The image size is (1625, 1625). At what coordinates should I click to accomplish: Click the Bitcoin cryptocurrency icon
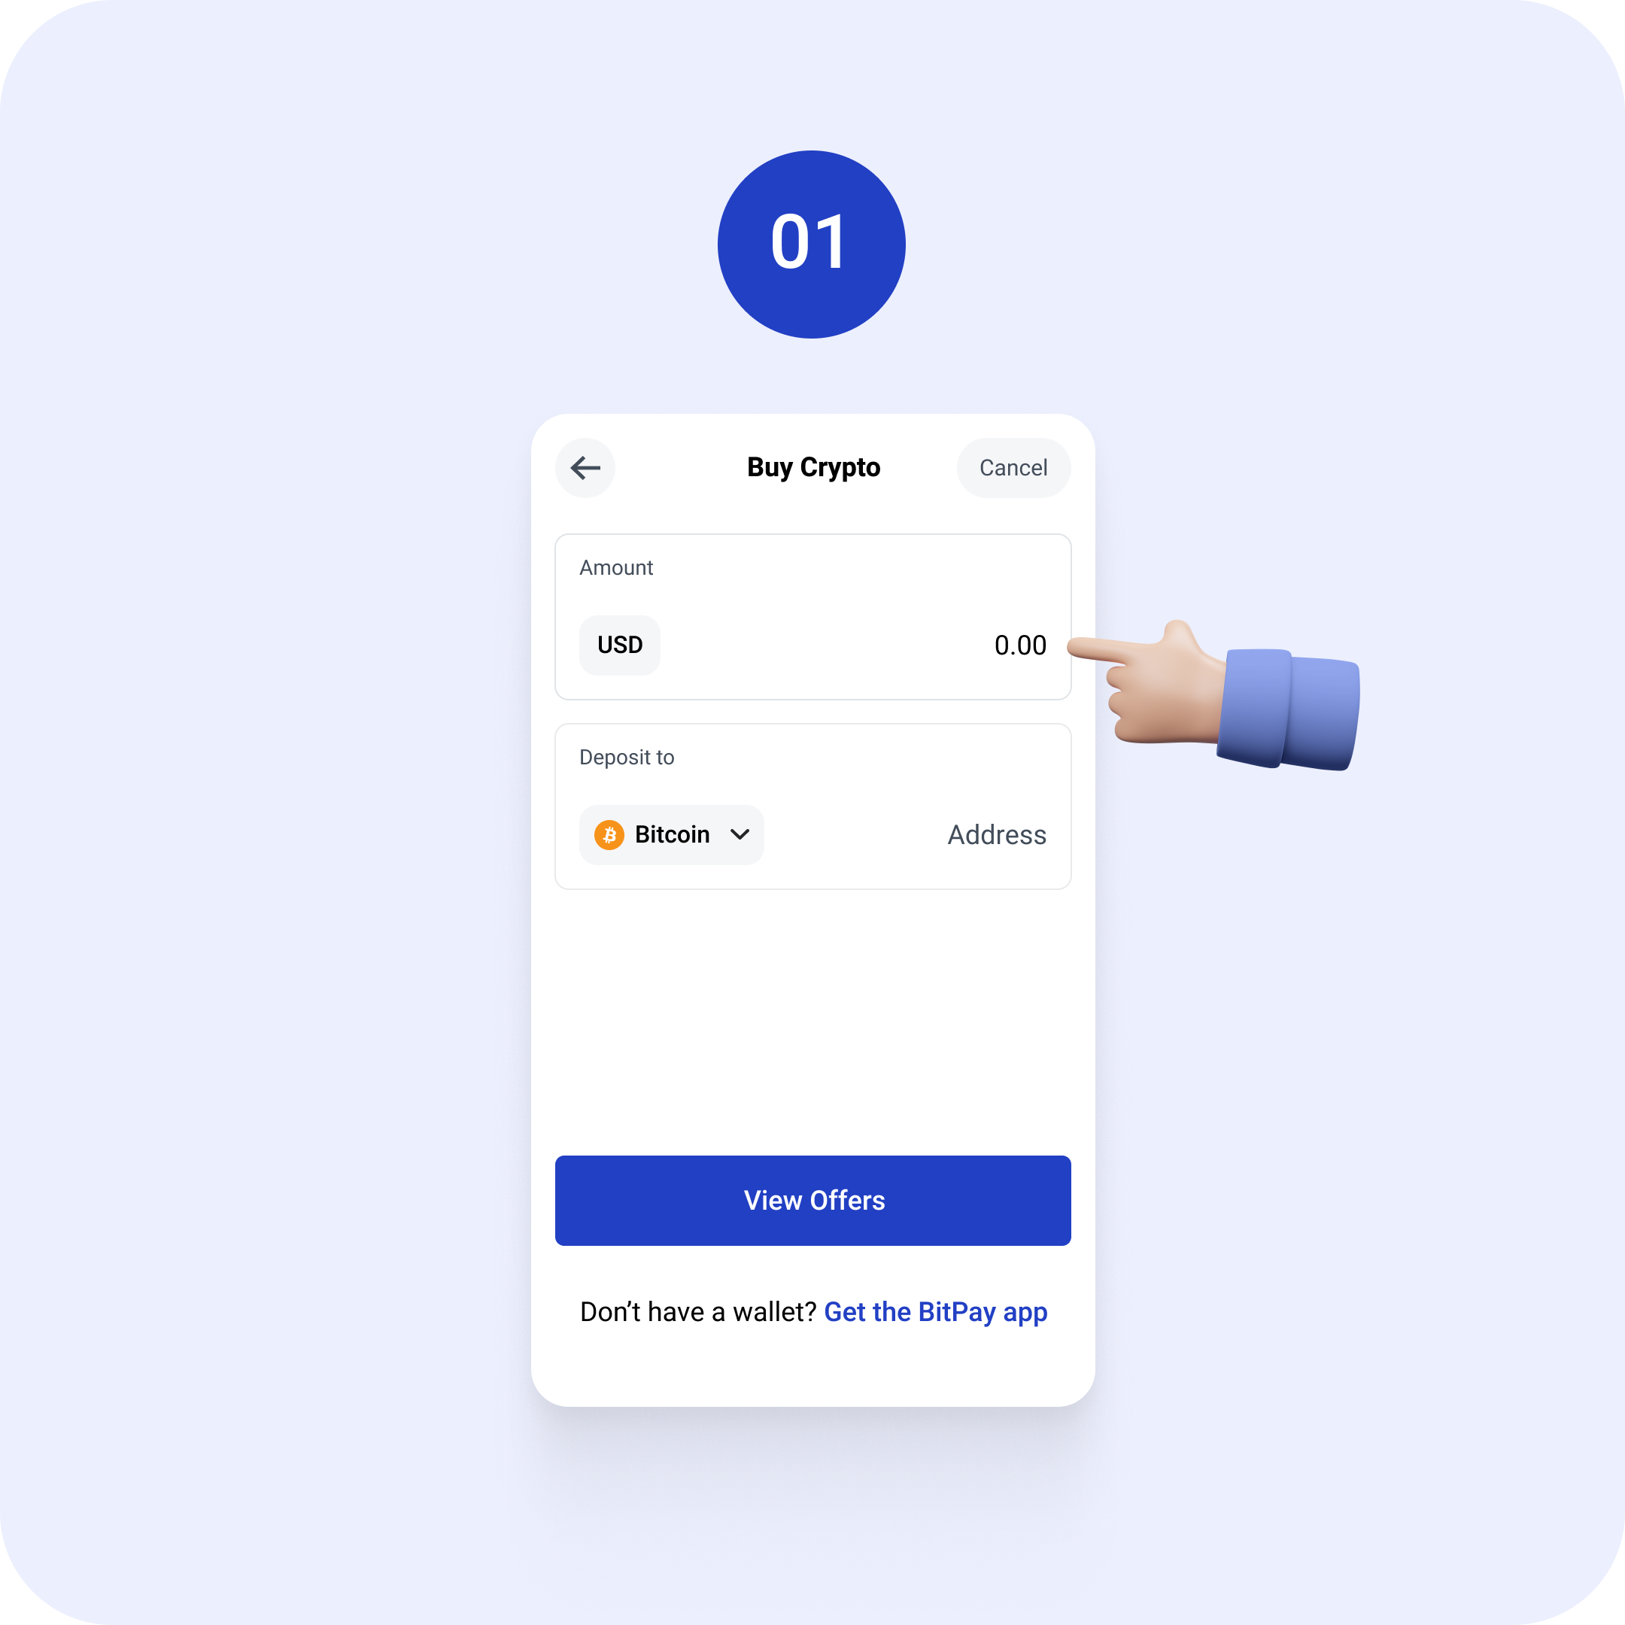tap(610, 834)
